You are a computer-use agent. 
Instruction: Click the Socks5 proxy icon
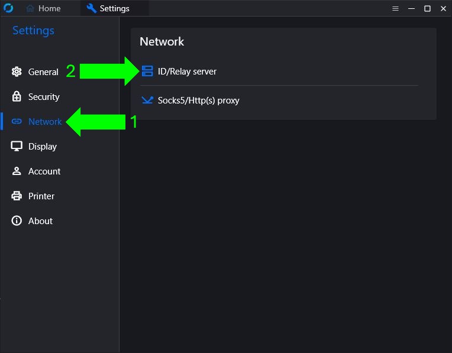tap(147, 100)
